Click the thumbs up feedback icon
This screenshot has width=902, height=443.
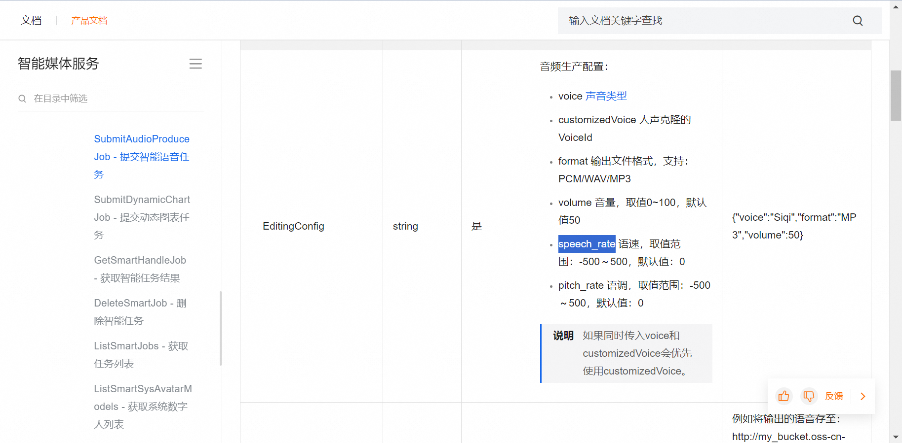pos(784,396)
